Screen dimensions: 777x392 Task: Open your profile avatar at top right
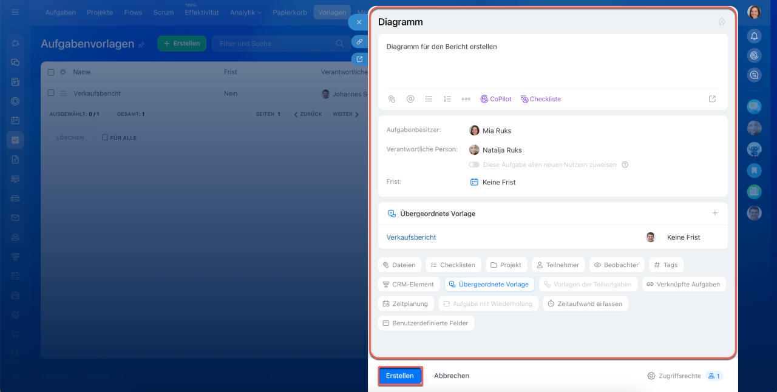pyautogui.click(x=754, y=12)
